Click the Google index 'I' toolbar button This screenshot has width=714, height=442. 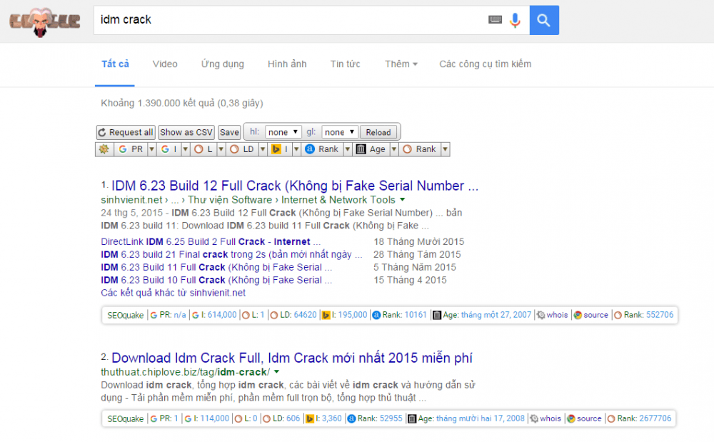[169, 149]
